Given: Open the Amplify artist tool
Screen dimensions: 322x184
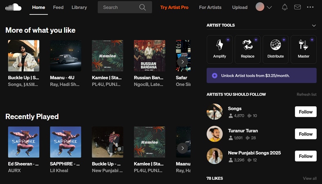Looking at the screenshot, I should (x=219, y=49).
